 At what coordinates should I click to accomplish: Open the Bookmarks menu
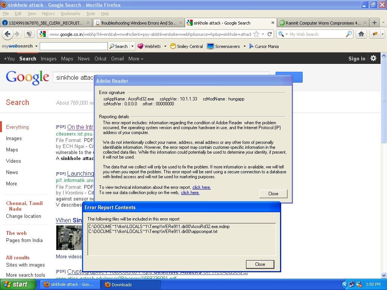(x=70, y=13)
